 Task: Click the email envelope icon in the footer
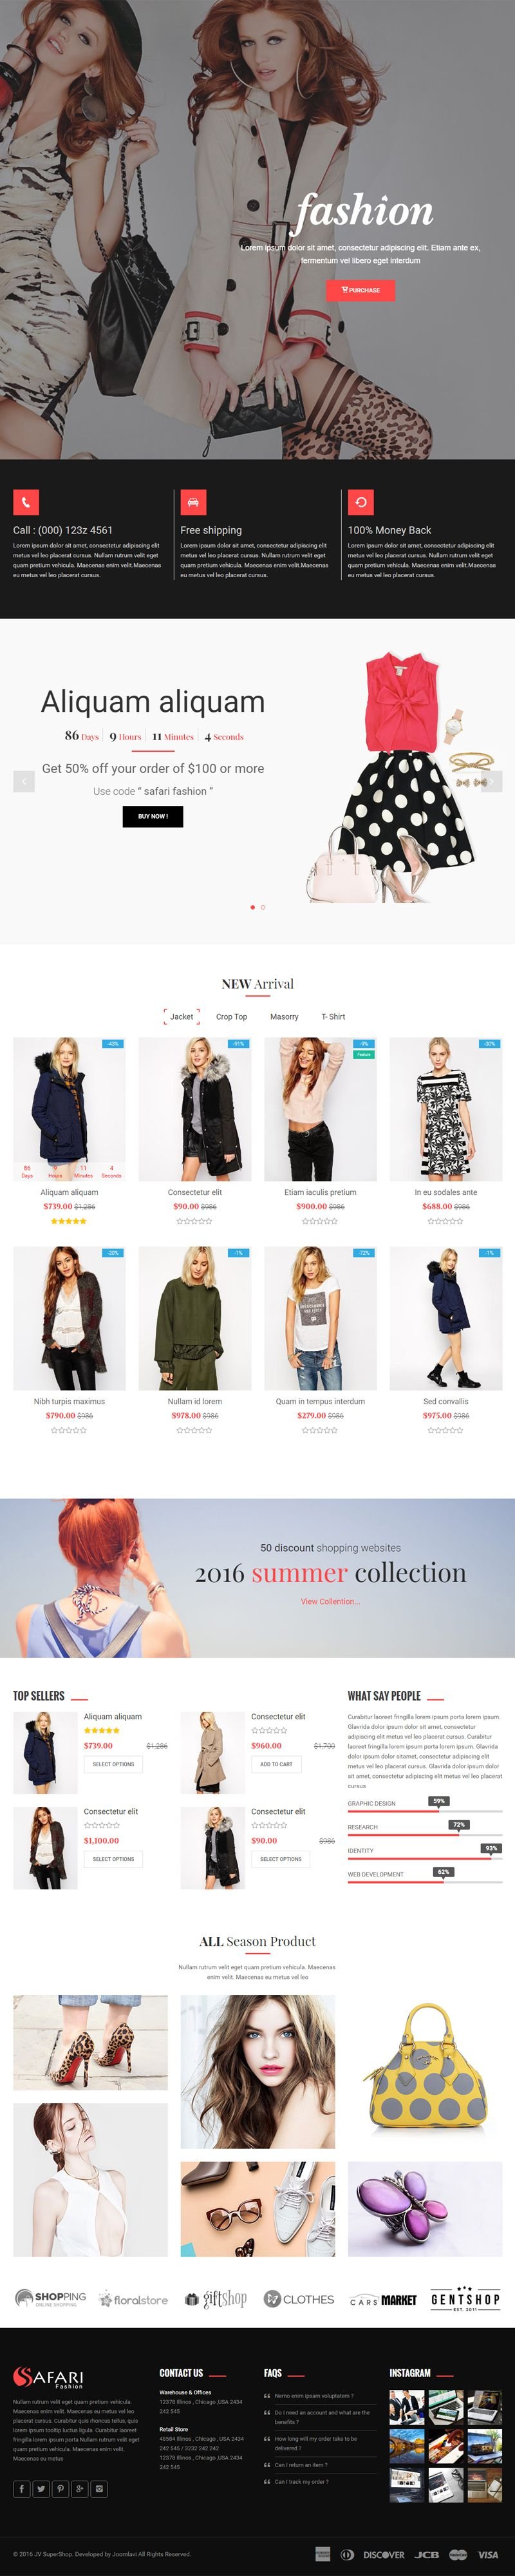(99, 2488)
